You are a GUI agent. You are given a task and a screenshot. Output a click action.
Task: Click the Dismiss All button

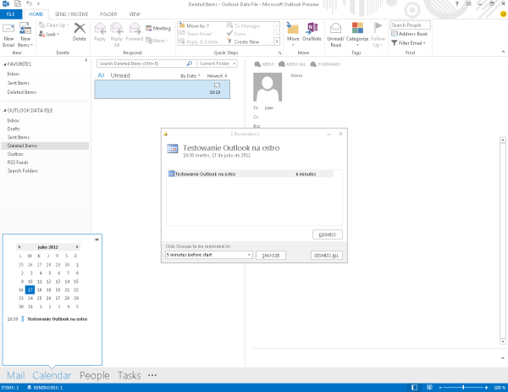(326, 255)
